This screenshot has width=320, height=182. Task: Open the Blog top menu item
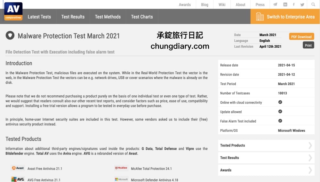[x=204, y=4]
